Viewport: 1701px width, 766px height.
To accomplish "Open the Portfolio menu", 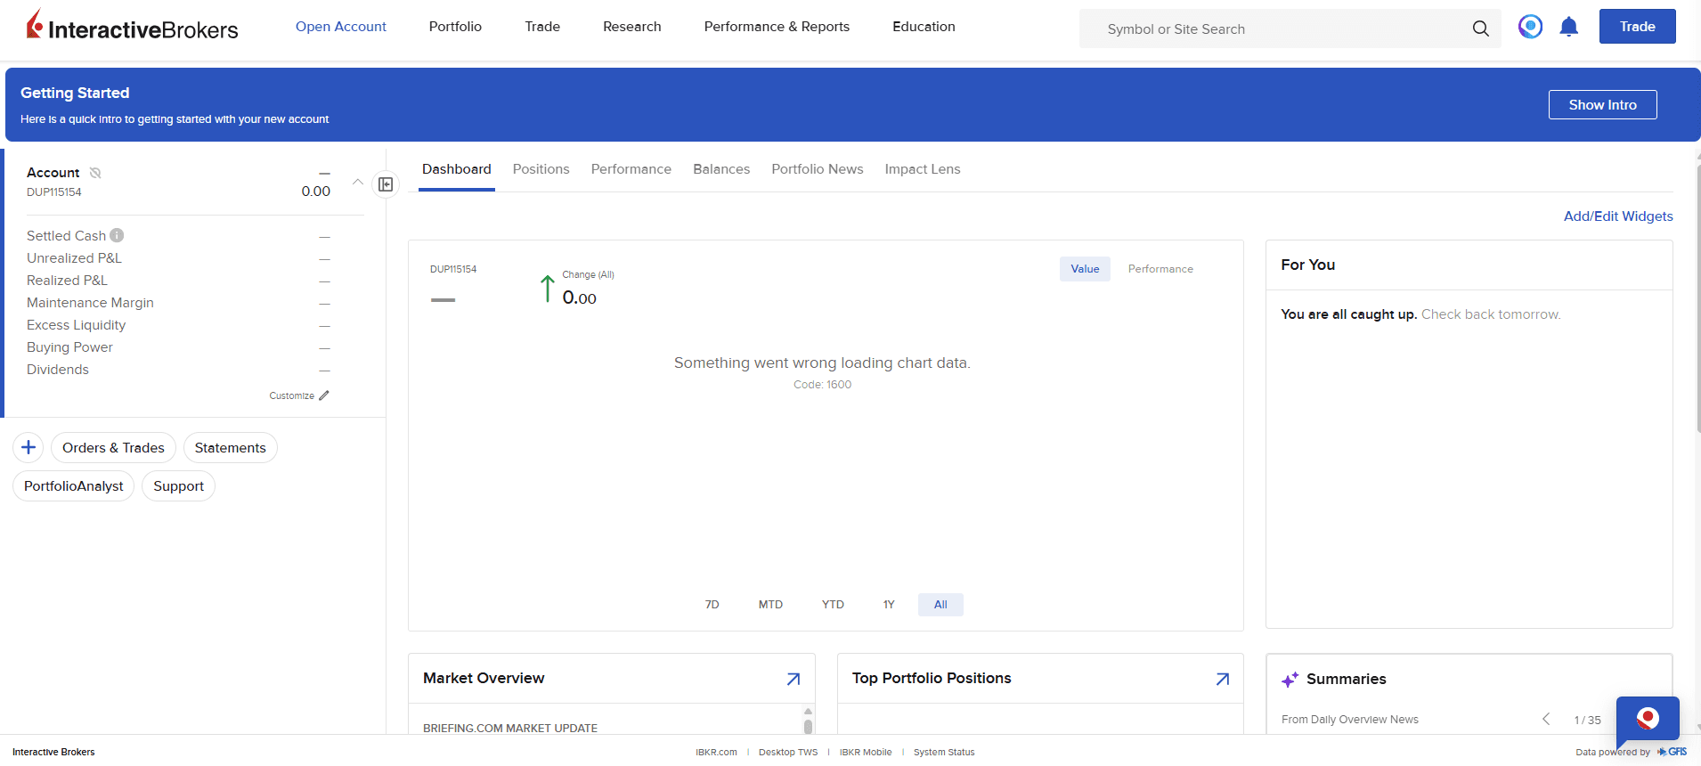I will coord(455,27).
